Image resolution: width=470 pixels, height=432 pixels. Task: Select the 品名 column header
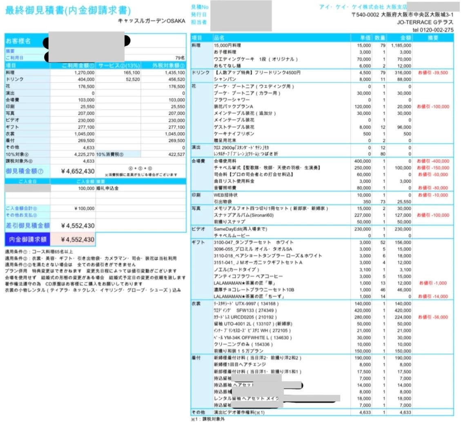(219, 38)
